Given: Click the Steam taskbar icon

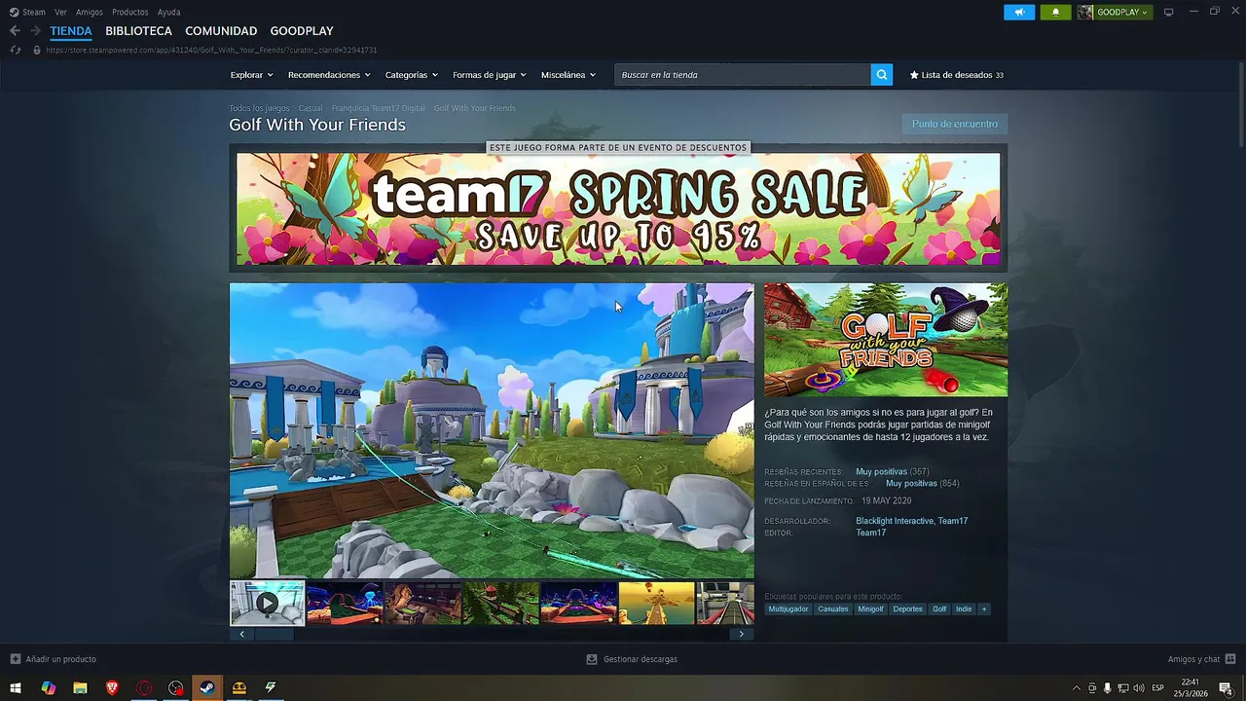Looking at the screenshot, I should [207, 688].
